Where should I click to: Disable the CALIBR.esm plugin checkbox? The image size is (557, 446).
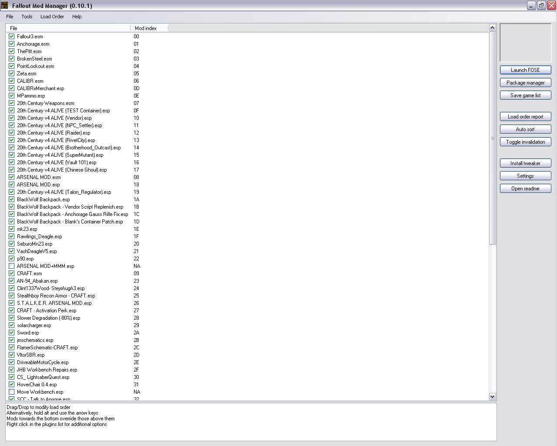point(12,81)
